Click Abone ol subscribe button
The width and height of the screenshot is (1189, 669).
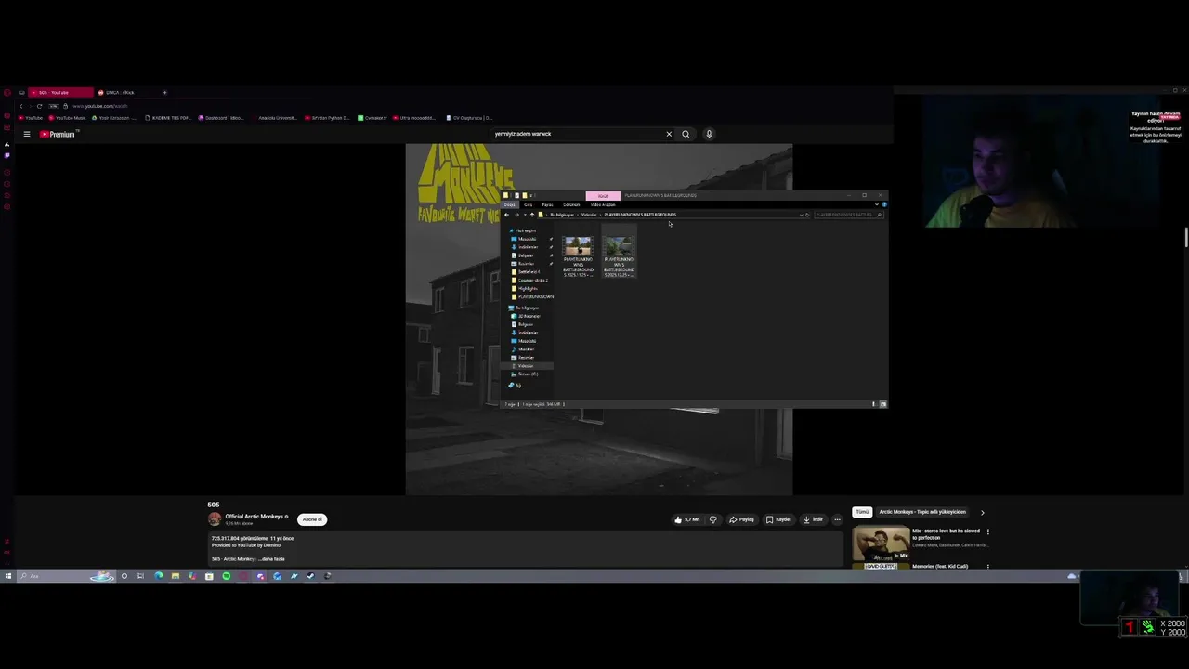click(312, 519)
